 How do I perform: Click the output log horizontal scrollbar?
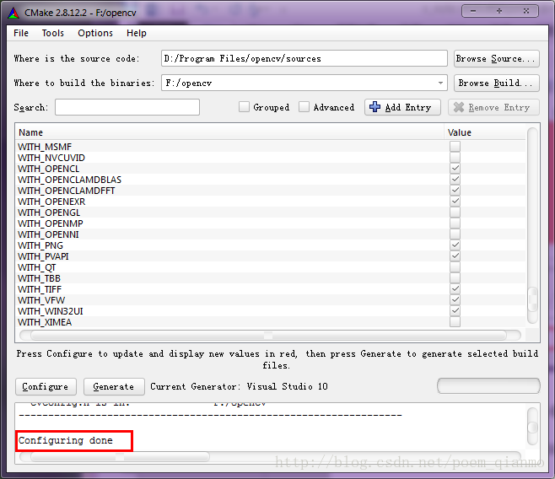tap(270, 456)
